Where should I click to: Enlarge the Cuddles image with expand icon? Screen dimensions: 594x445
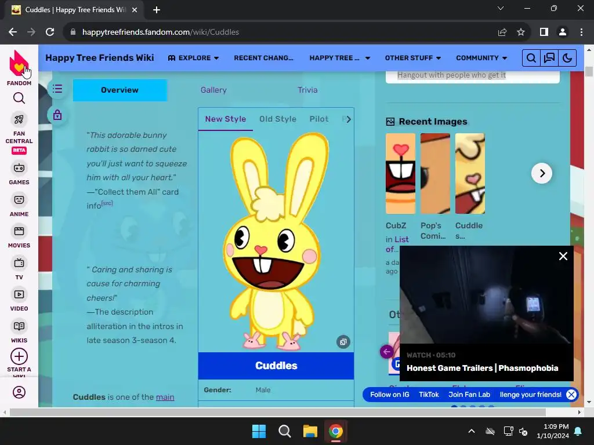[343, 342]
